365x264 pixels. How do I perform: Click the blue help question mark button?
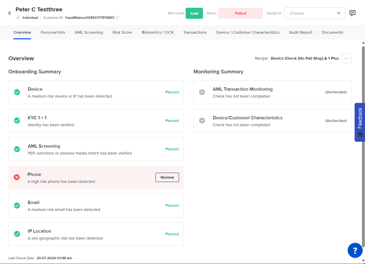pyautogui.click(x=355, y=250)
